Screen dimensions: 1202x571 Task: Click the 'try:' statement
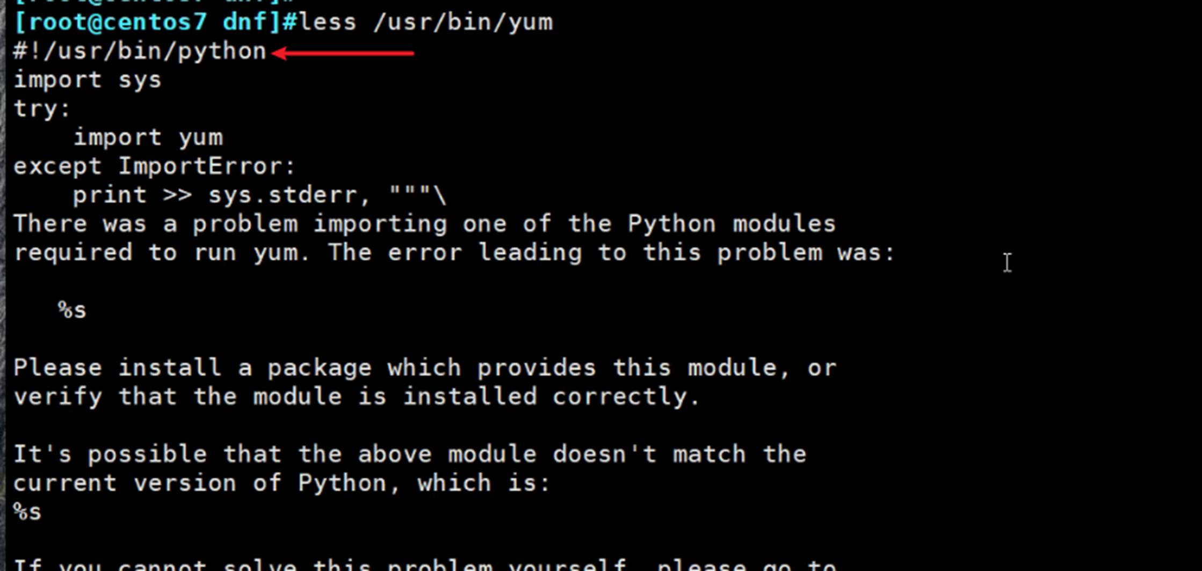tap(42, 109)
